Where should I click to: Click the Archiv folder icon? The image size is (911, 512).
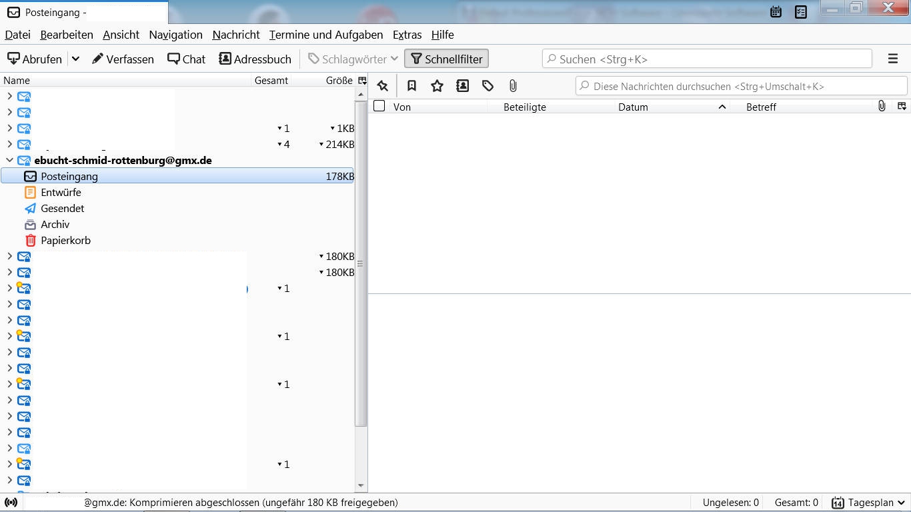[x=30, y=225]
